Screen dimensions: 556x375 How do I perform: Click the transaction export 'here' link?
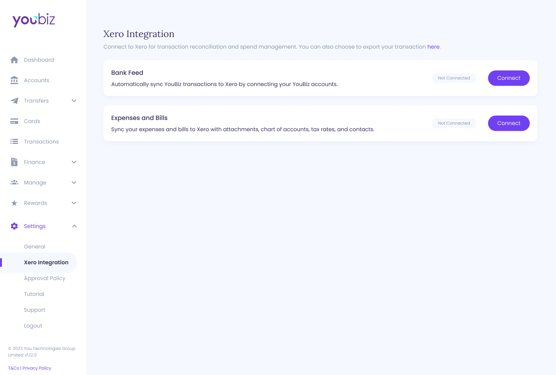[433, 47]
